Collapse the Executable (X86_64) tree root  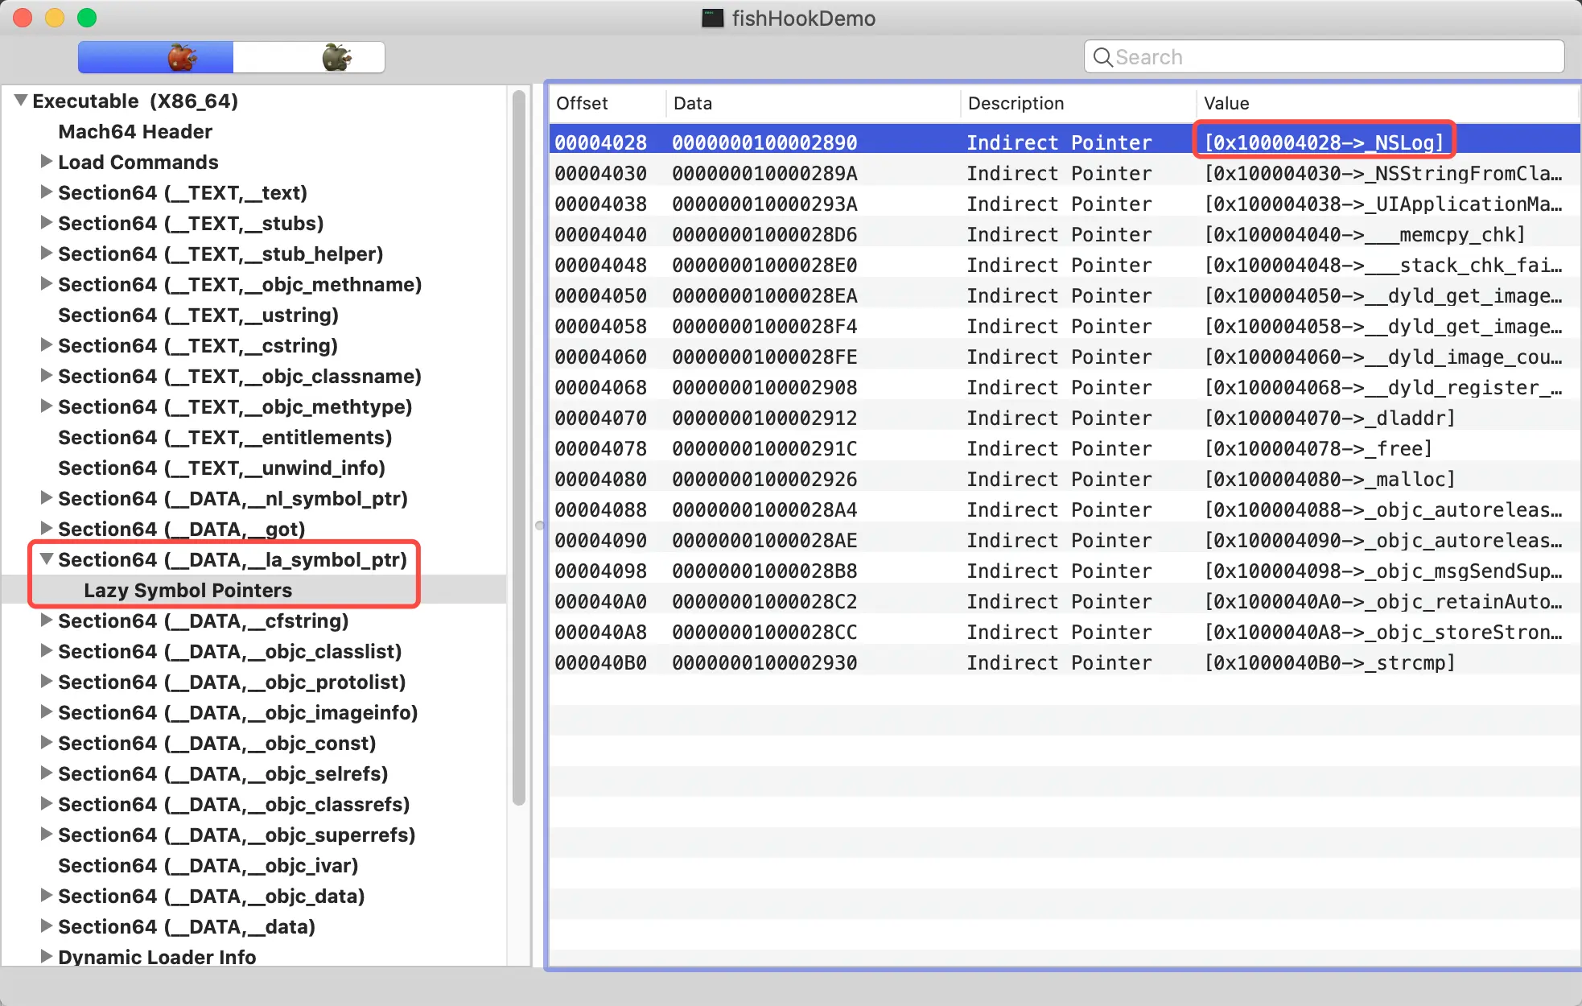click(x=21, y=101)
